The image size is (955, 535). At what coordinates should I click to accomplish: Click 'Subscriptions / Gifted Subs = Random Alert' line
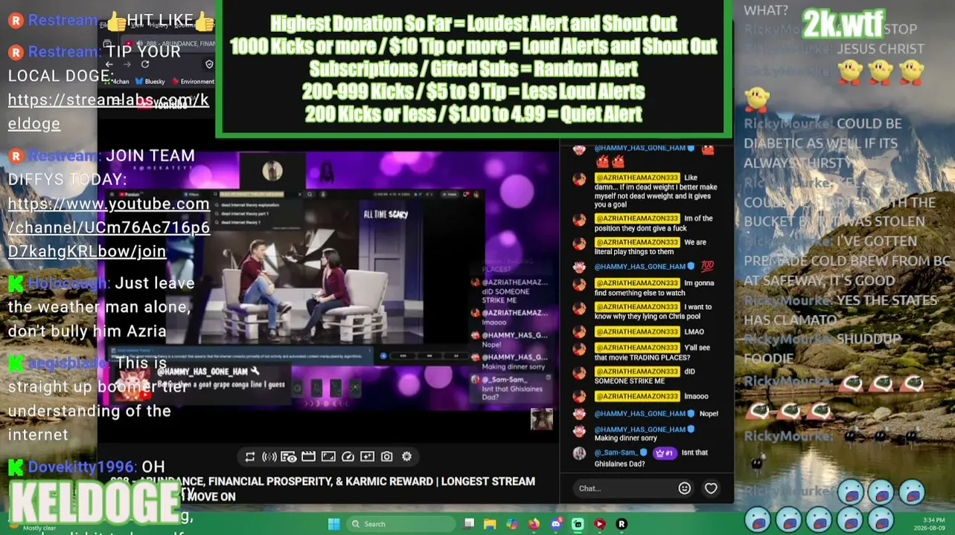[473, 69]
